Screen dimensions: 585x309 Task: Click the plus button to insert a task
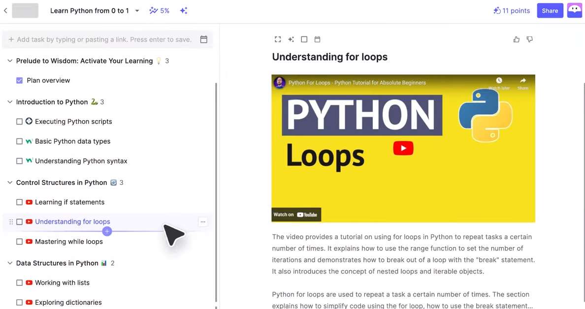107,231
